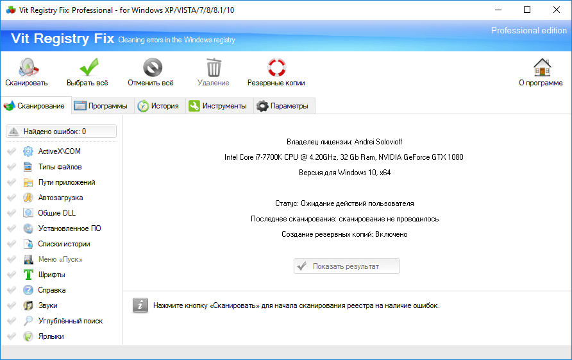This screenshot has height=360, width=572.
Task: Toggle the Автозагрузка checkmark
Action: 12,198
